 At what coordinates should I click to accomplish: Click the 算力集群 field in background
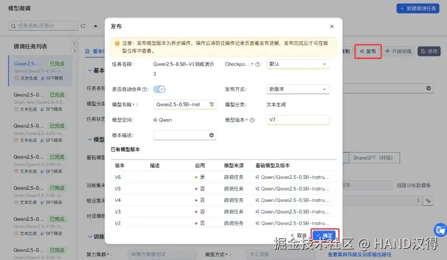162,254
